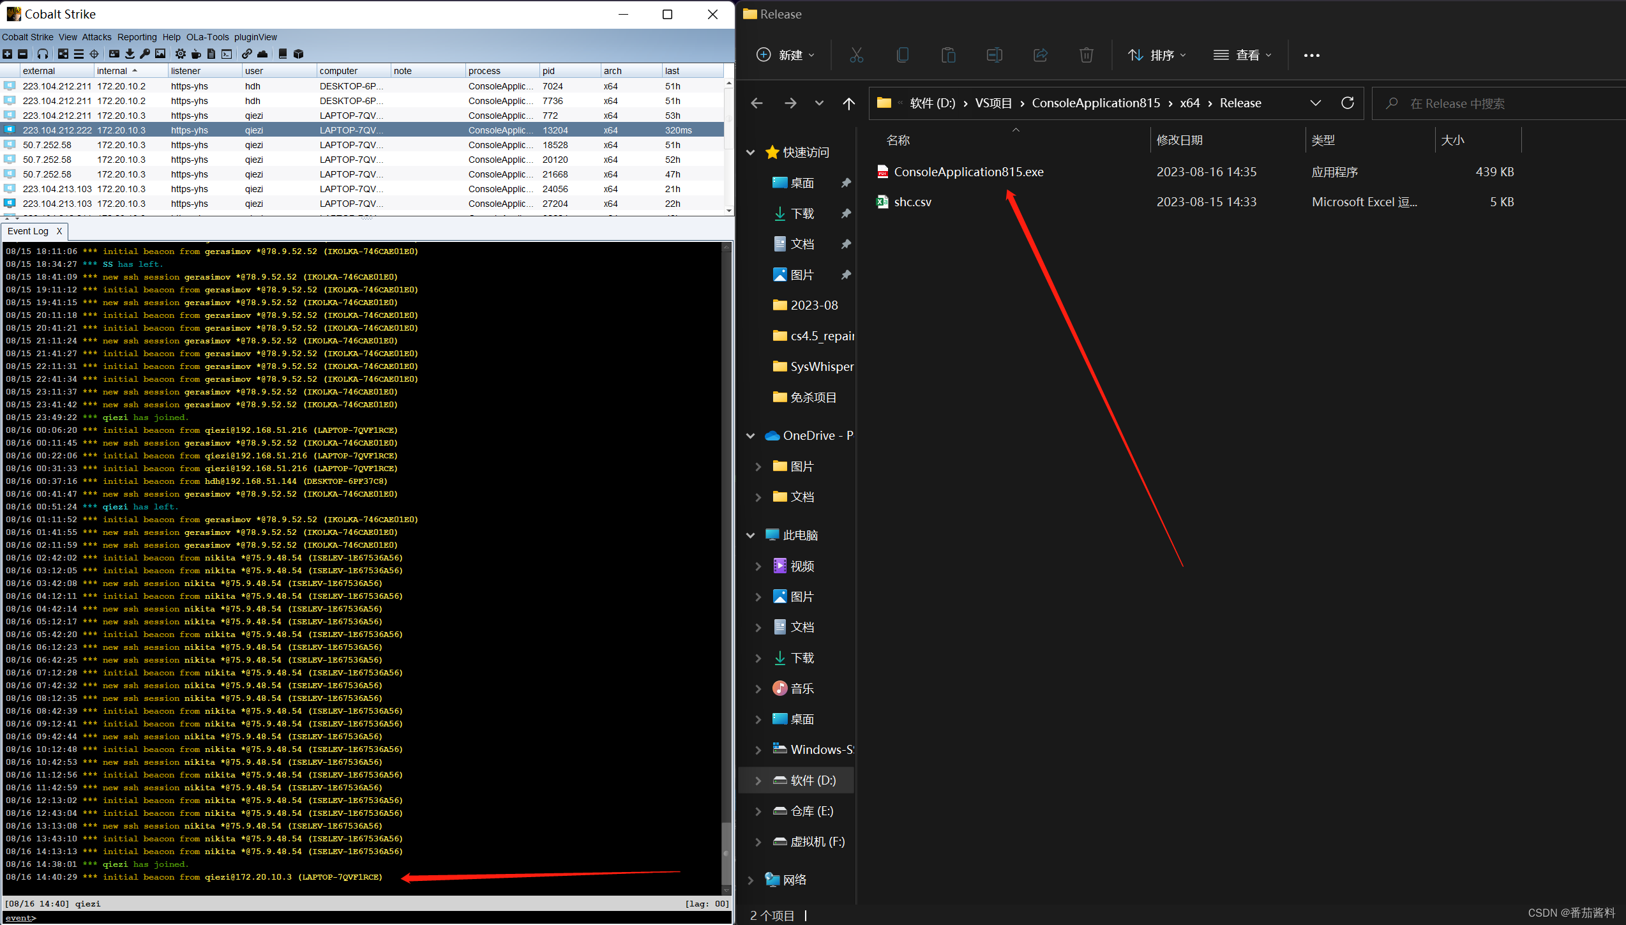The width and height of the screenshot is (1626, 925).
Task: Click the document icon for Office macro
Action: (x=211, y=54)
